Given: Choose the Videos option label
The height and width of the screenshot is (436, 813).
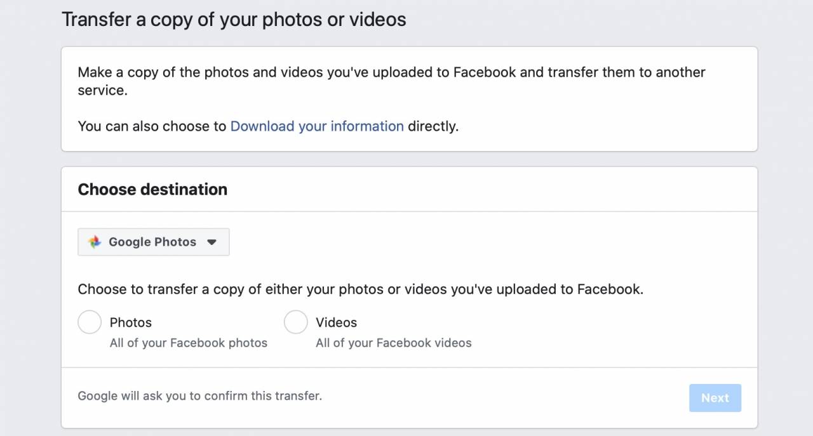Looking at the screenshot, I should pyautogui.click(x=337, y=322).
